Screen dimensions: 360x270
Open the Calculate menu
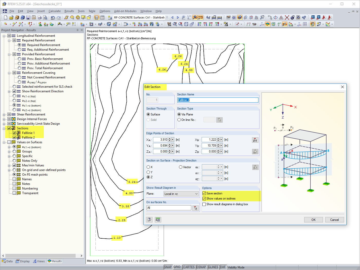coord(55,11)
